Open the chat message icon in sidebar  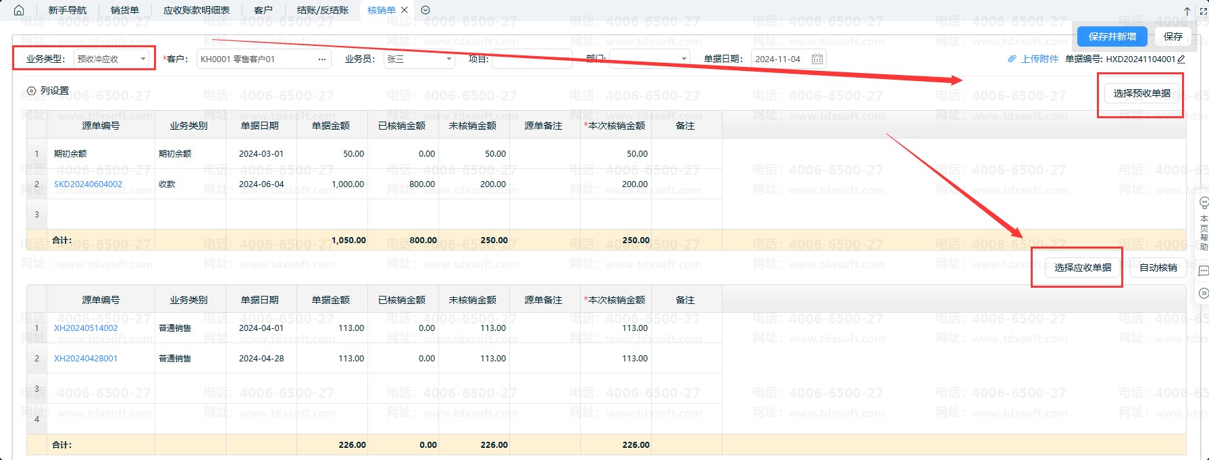coord(1203,271)
